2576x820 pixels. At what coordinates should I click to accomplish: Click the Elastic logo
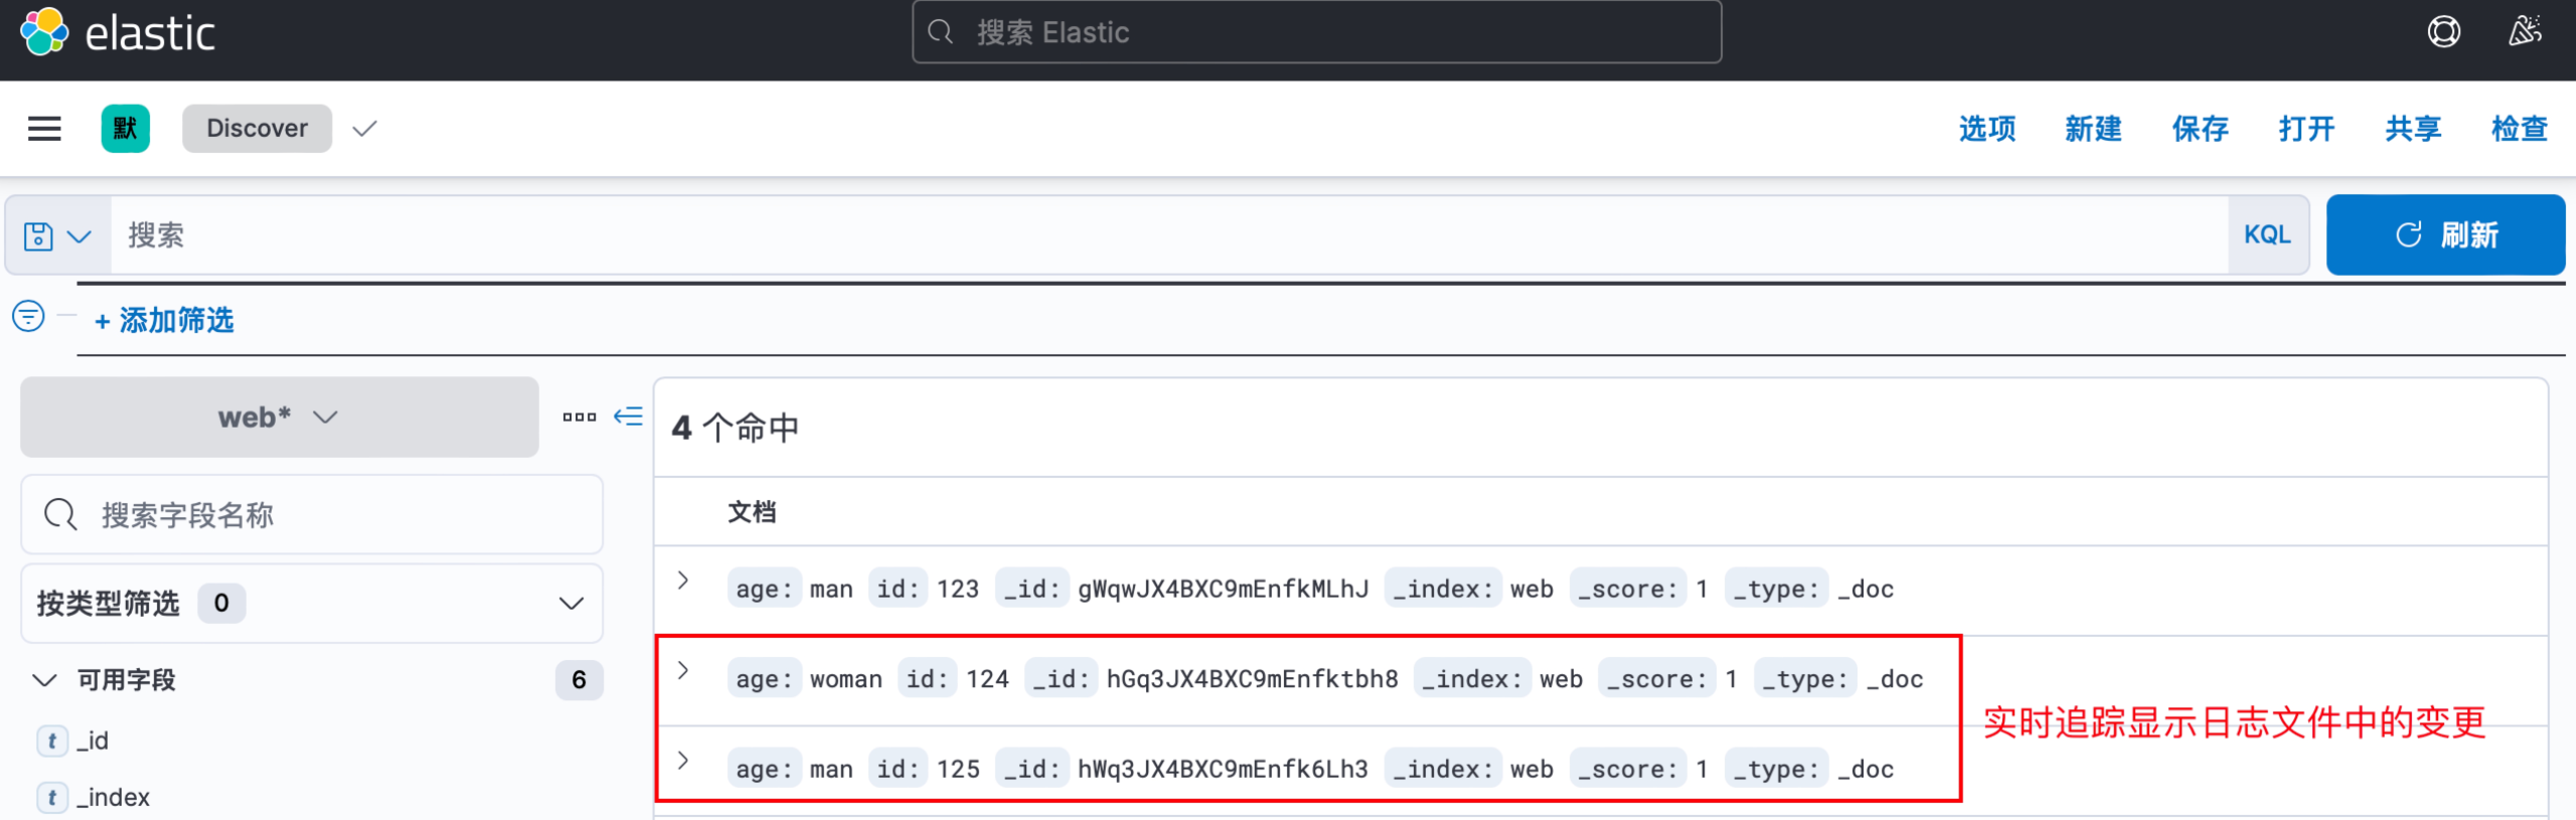click(45, 32)
